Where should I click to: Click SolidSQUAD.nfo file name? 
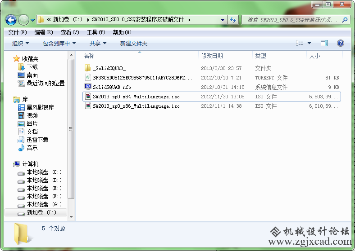[112, 87]
